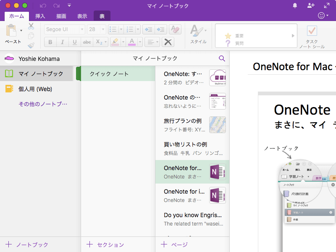Decrease indent with the outdent icon
The width and height of the screenshot is (336, 252).
pos(148,29)
